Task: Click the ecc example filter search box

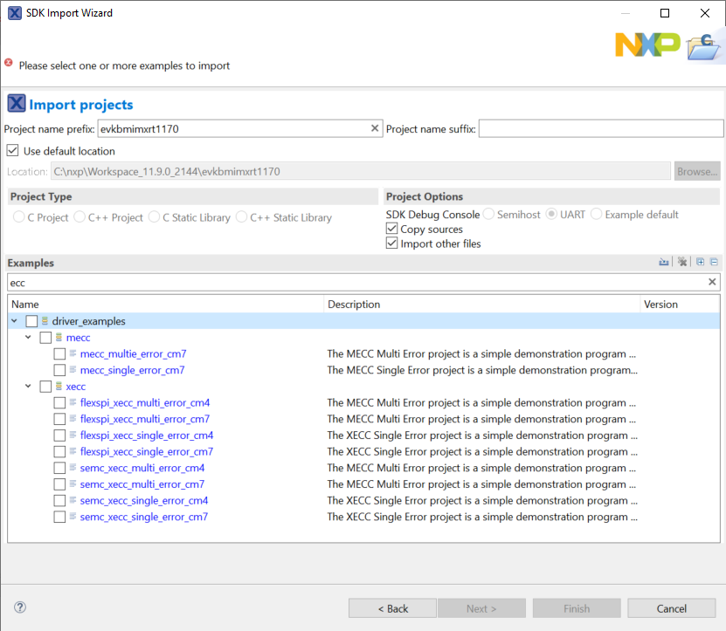Action: click(x=349, y=281)
